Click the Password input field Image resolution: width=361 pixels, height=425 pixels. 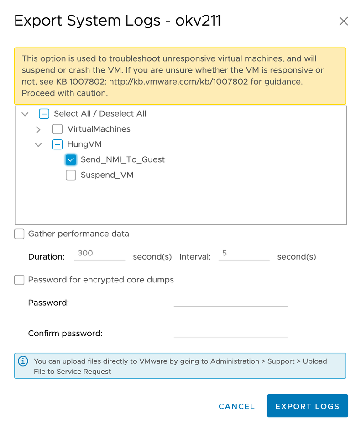pos(230,303)
